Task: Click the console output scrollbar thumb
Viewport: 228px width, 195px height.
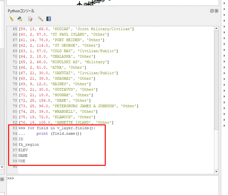Action: [216, 80]
